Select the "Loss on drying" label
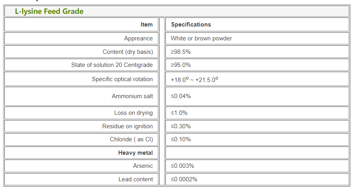 click(x=133, y=113)
